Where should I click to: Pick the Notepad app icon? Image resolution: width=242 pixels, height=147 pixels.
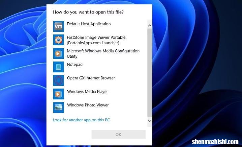(59, 67)
